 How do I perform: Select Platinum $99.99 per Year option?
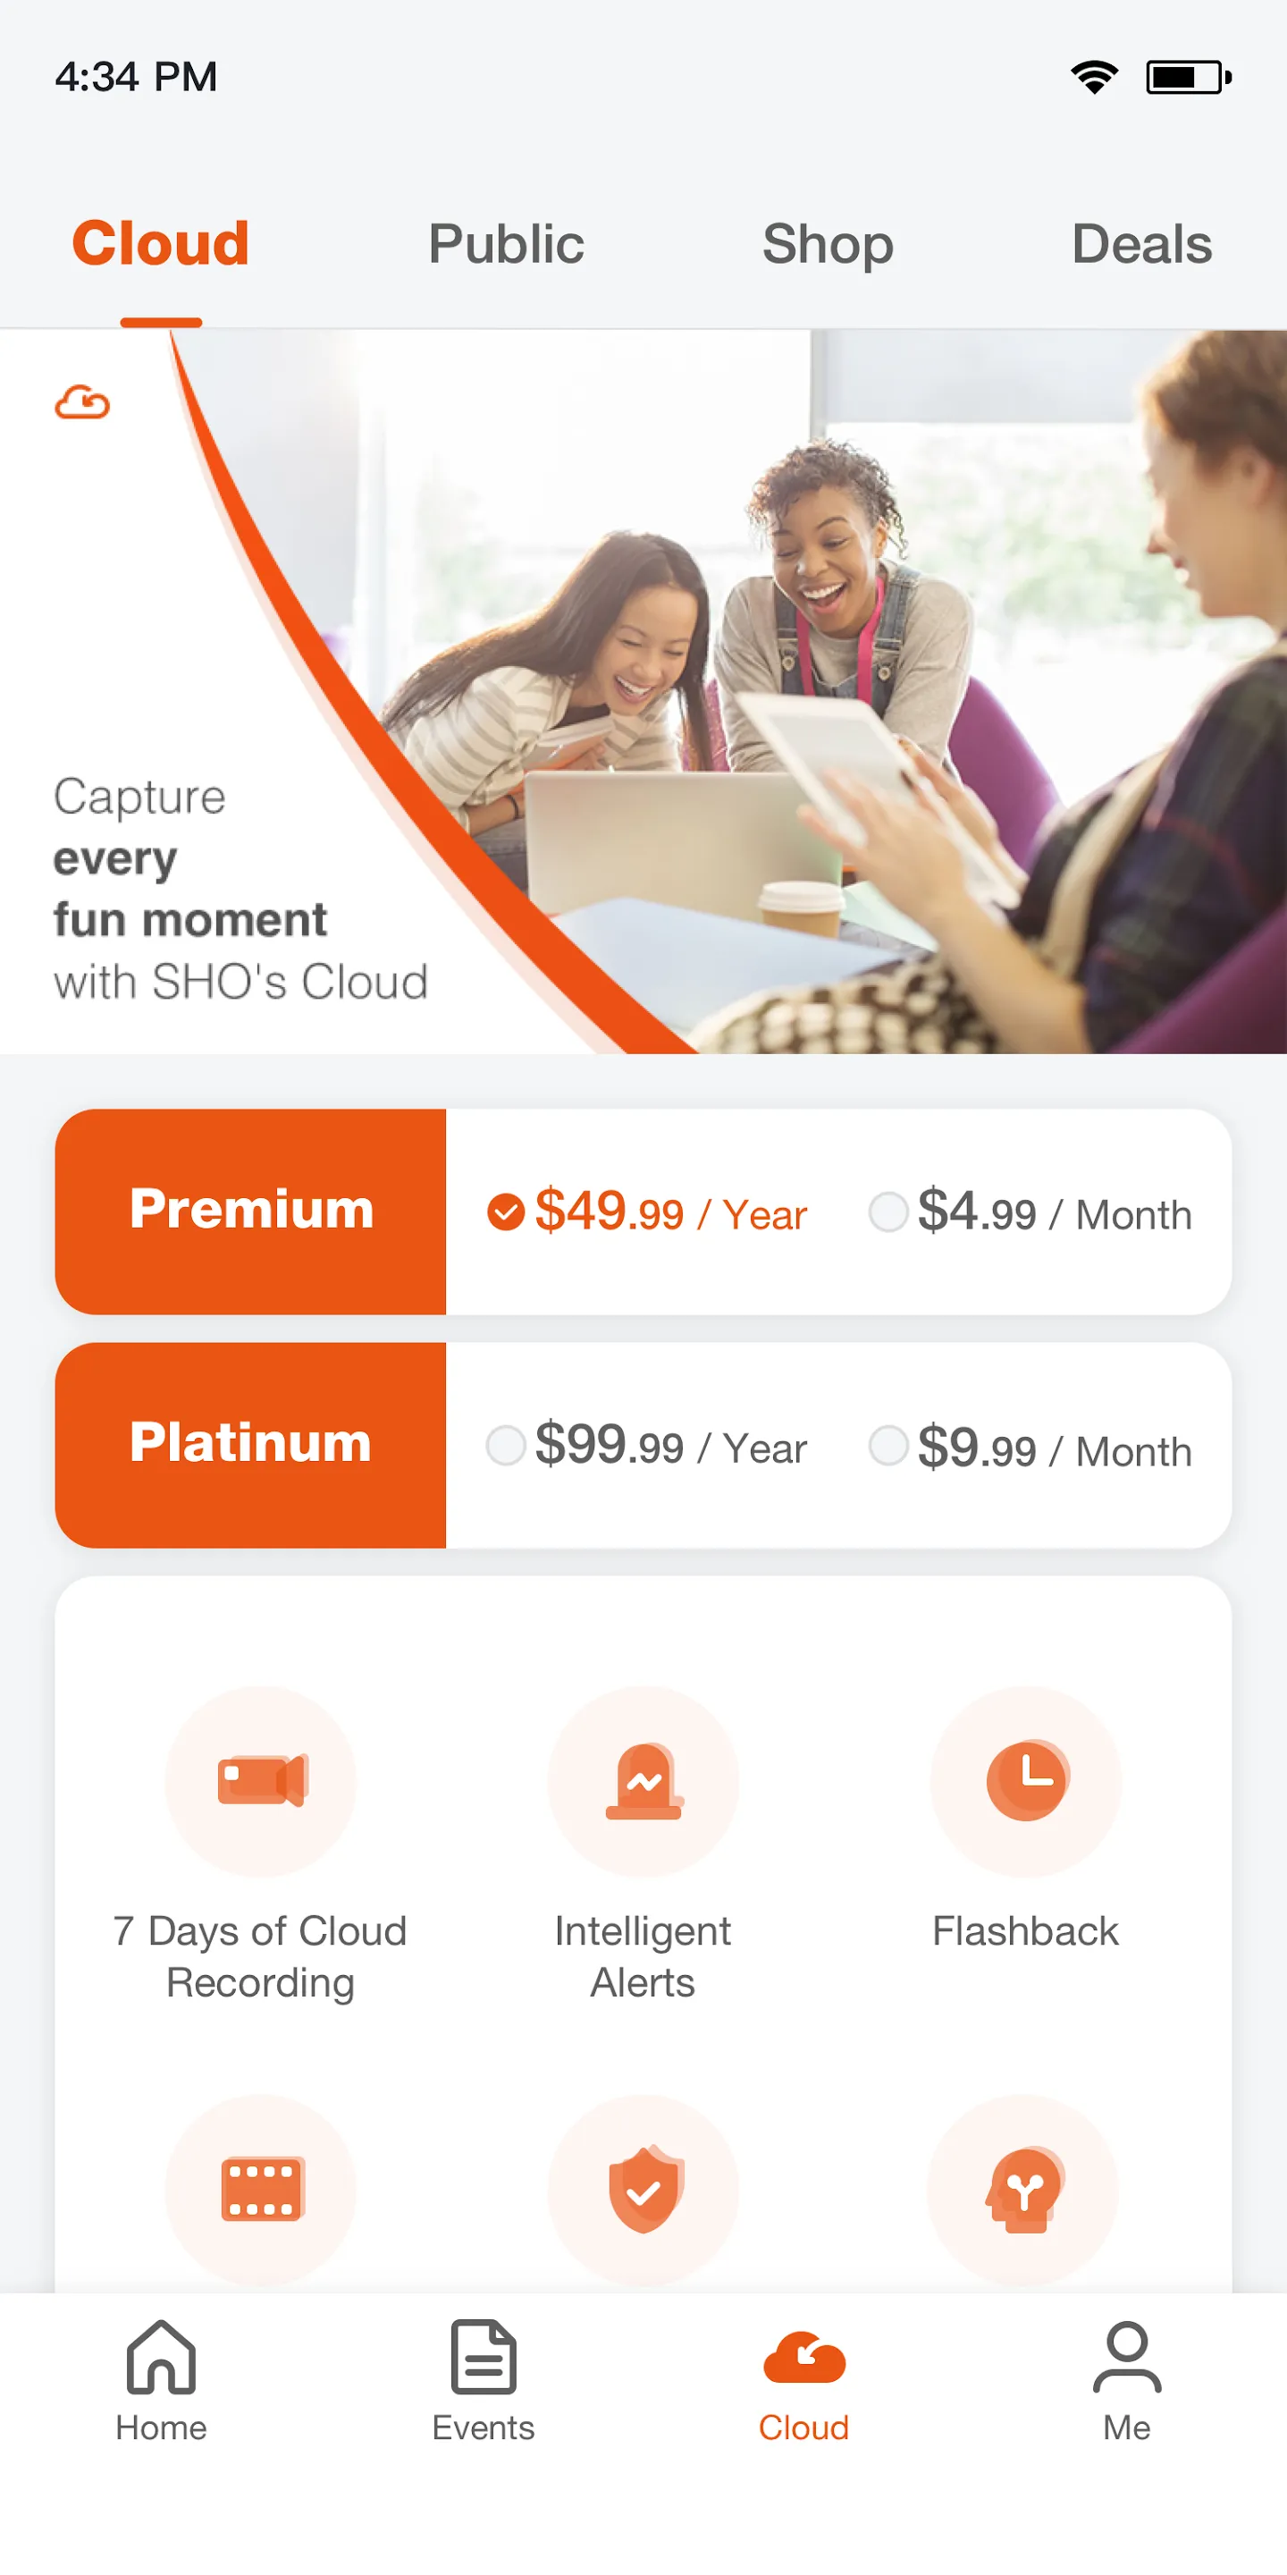coord(646,1447)
